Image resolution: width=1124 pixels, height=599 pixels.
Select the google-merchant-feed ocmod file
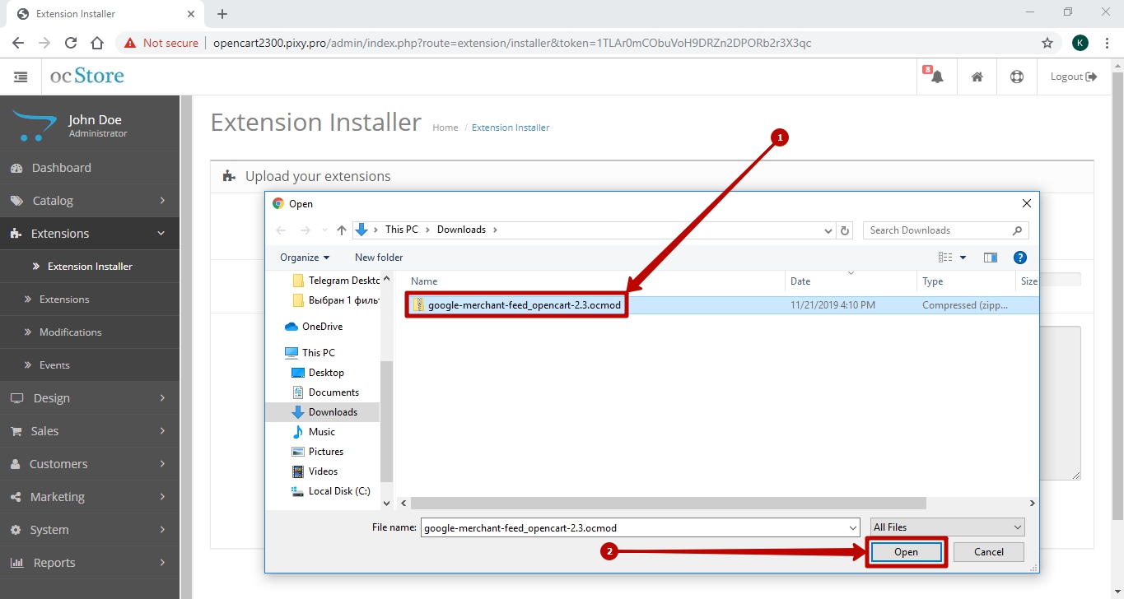tap(523, 305)
